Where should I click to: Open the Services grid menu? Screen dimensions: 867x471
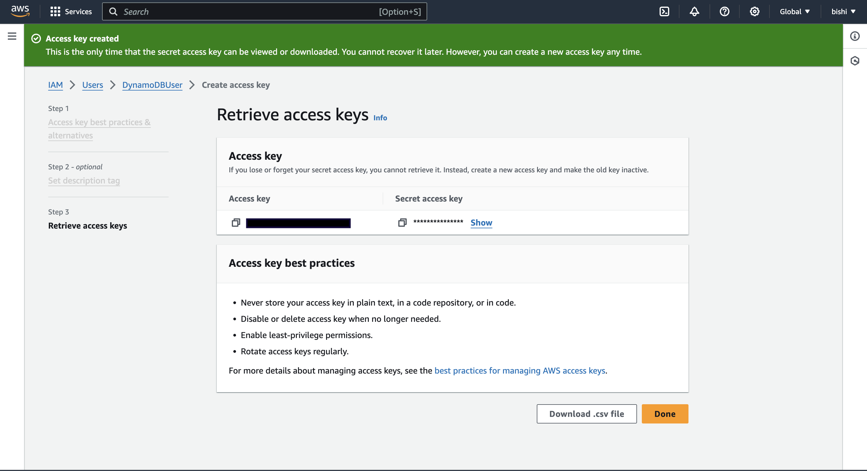point(71,12)
